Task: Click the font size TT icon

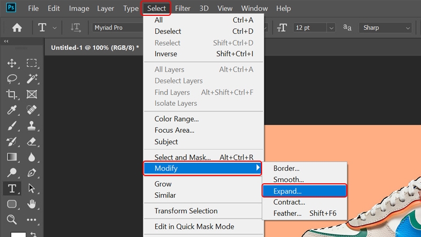Action: click(x=282, y=28)
